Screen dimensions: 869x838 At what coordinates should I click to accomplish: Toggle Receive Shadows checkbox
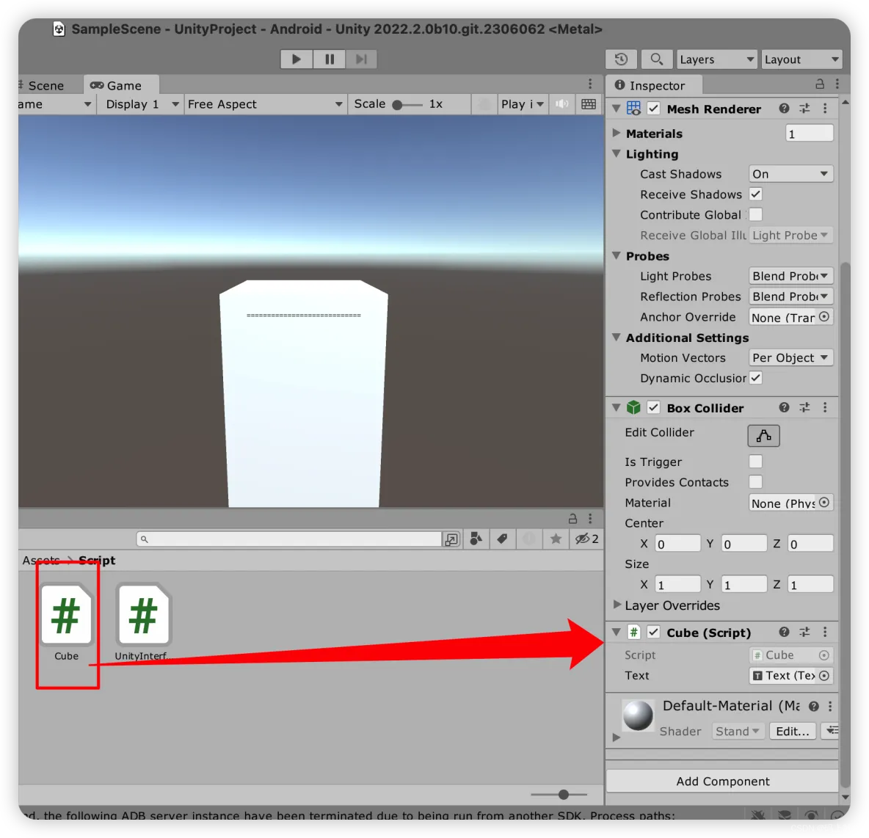(x=755, y=194)
